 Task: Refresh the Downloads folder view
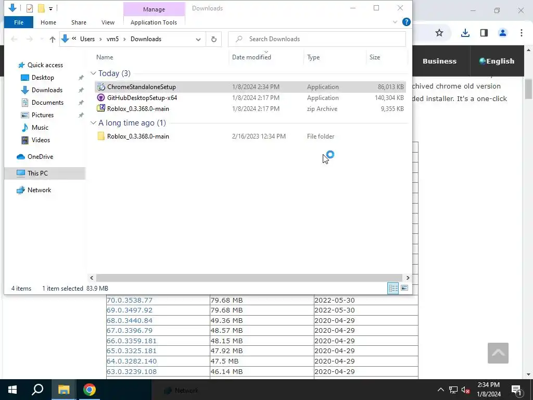214,39
